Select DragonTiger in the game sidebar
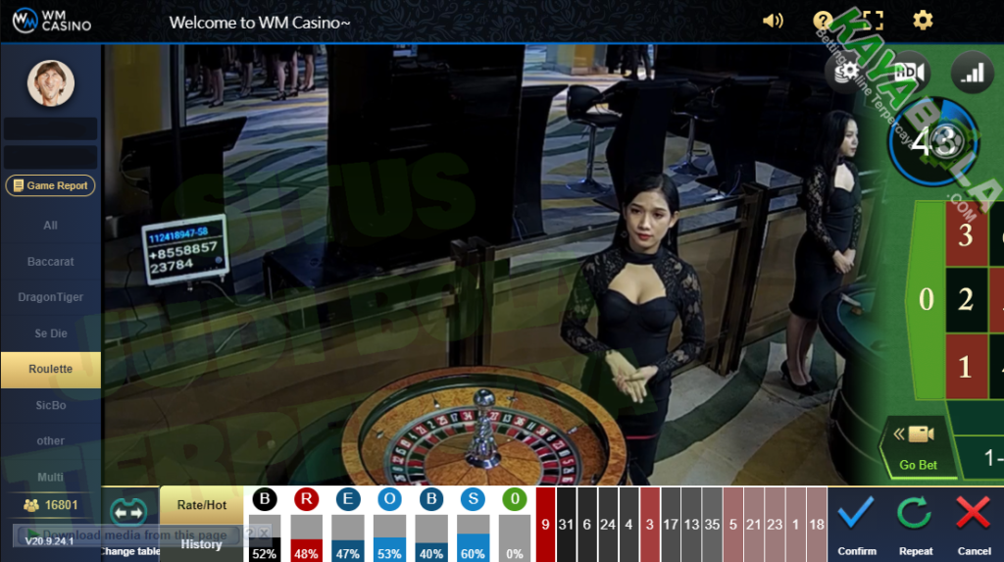The width and height of the screenshot is (1004, 562). (x=50, y=297)
